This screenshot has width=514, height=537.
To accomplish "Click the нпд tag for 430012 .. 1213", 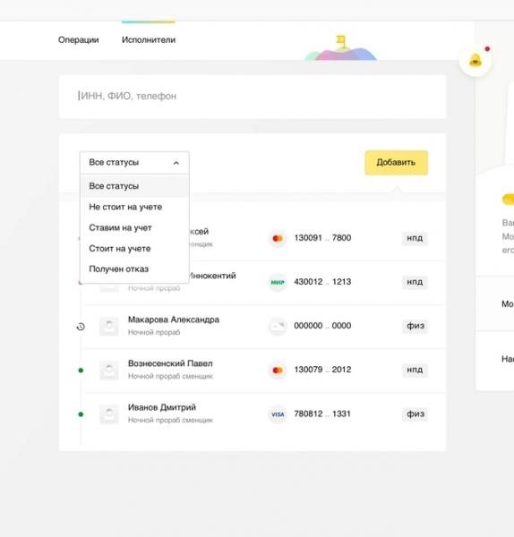I will coord(415,282).
